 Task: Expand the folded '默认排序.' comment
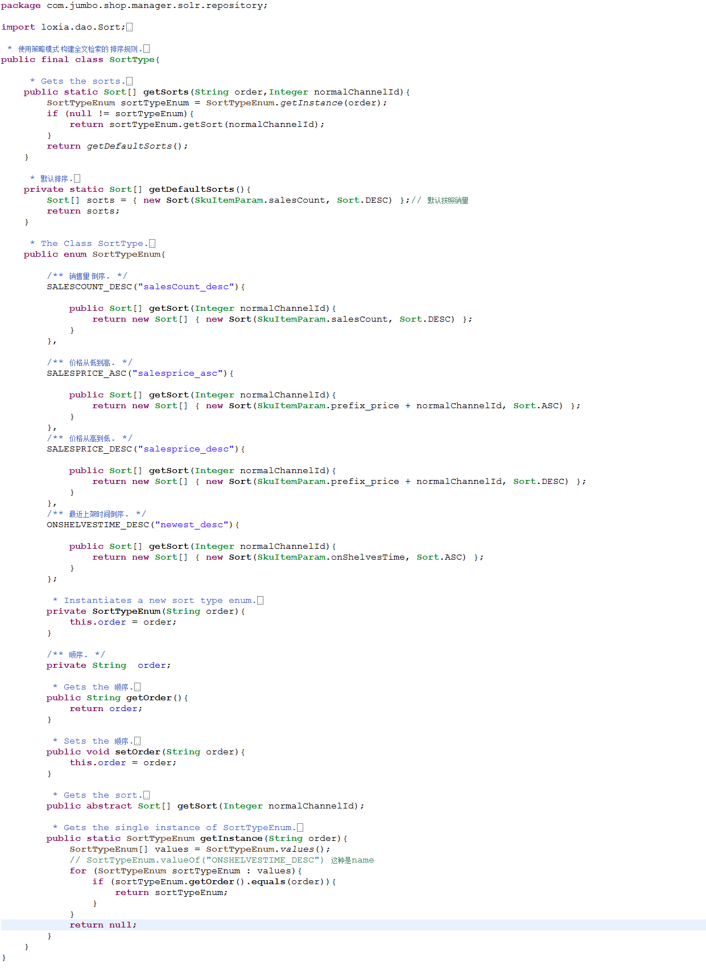click(77, 179)
